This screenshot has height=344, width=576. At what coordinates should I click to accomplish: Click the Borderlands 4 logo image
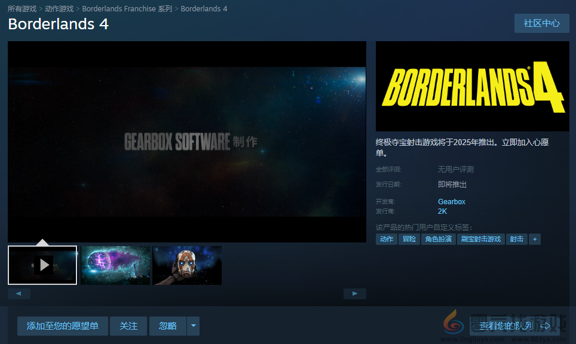click(472, 86)
